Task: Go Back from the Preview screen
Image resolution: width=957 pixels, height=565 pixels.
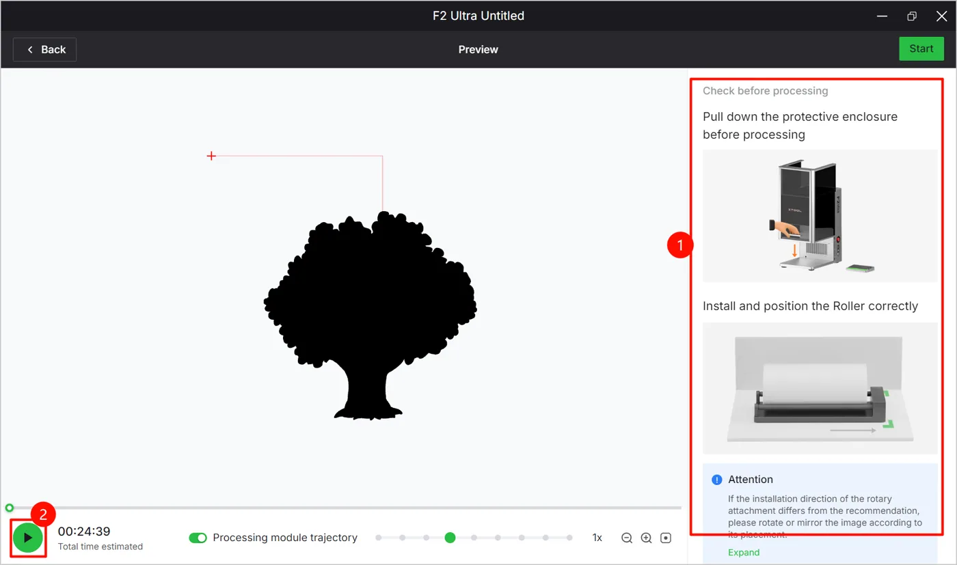Action: click(44, 49)
